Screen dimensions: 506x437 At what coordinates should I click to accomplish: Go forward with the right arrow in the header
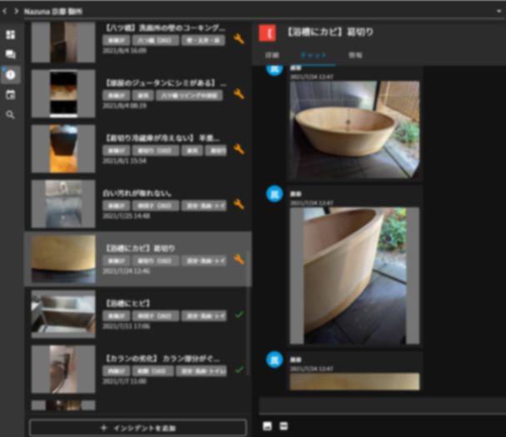(16, 12)
